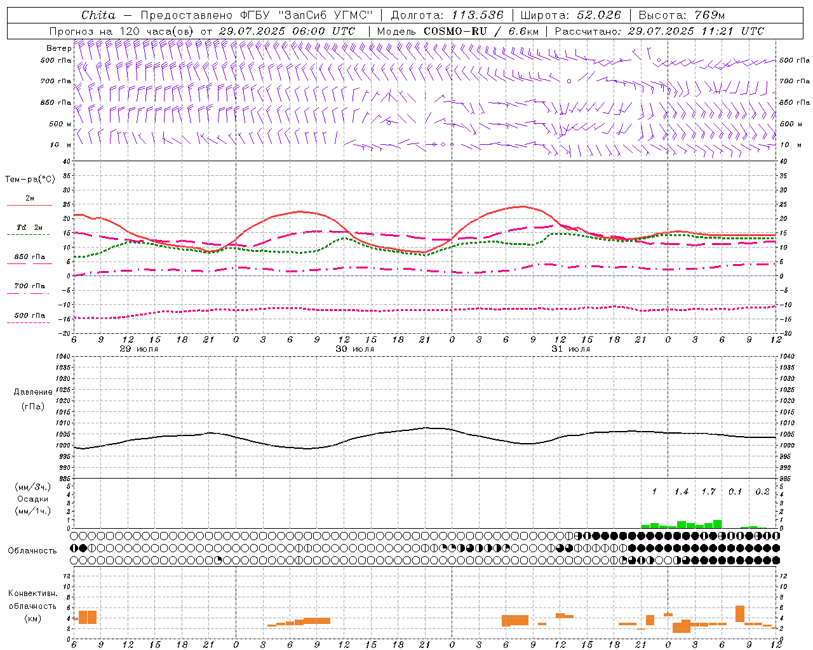Click the "Осадки" precipitation panel label

33,499
